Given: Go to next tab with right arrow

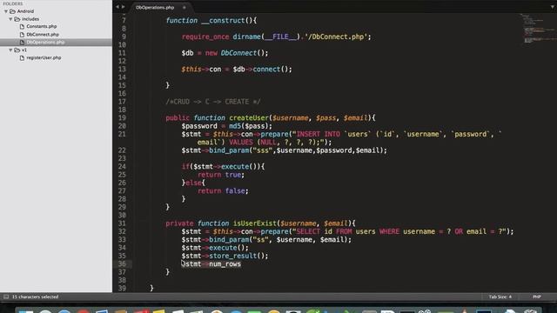Looking at the screenshot, I should coord(124,7).
